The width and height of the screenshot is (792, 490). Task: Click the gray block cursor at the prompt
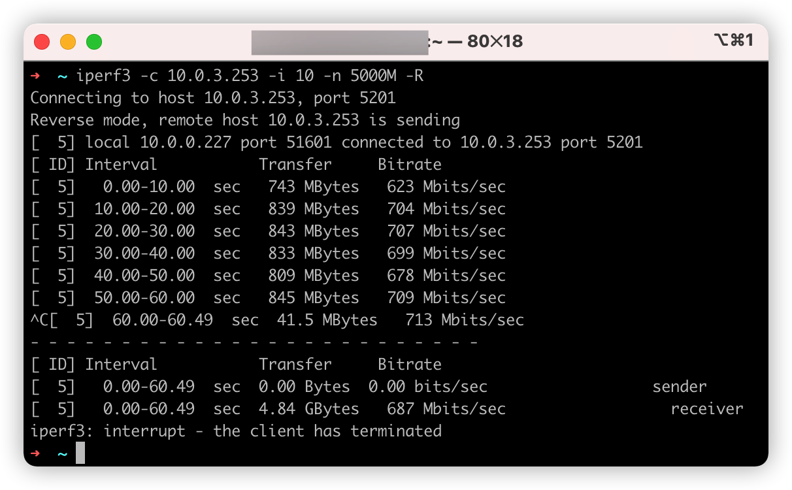click(80, 453)
